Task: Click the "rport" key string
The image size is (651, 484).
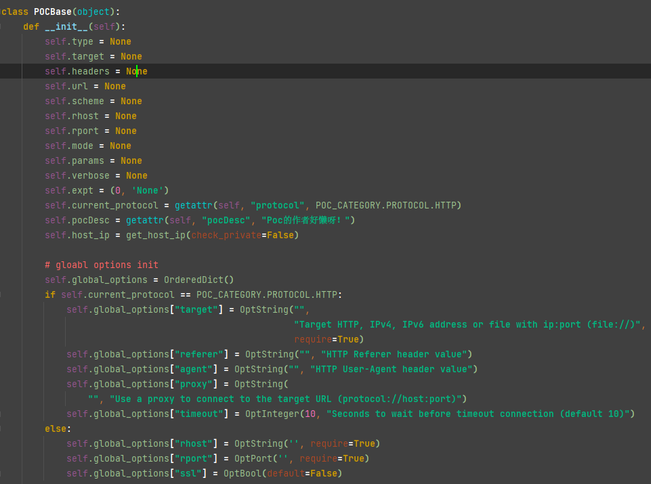Action: coord(194,459)
